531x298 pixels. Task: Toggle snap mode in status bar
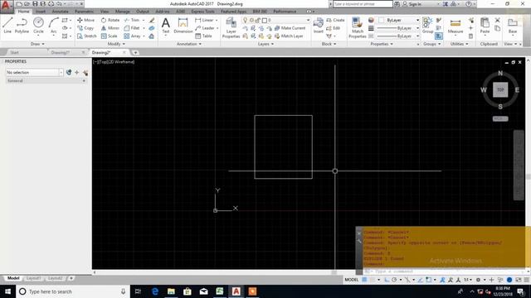click(x=373, y=280)
